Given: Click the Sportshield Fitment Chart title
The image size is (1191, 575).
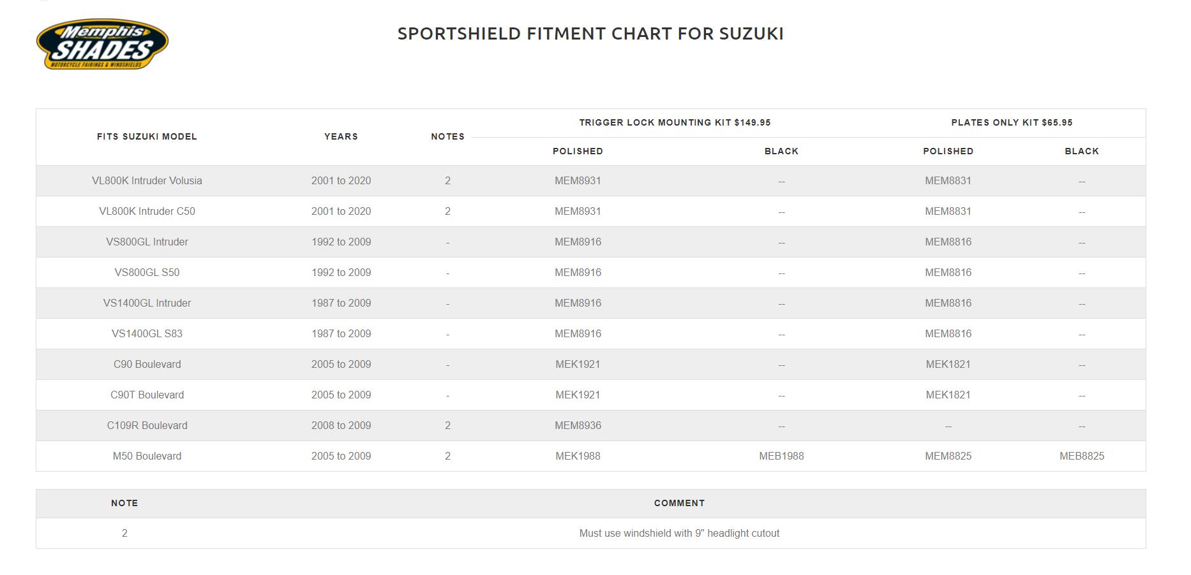Looking at the screenshot, I should click(x=590, y=34).
